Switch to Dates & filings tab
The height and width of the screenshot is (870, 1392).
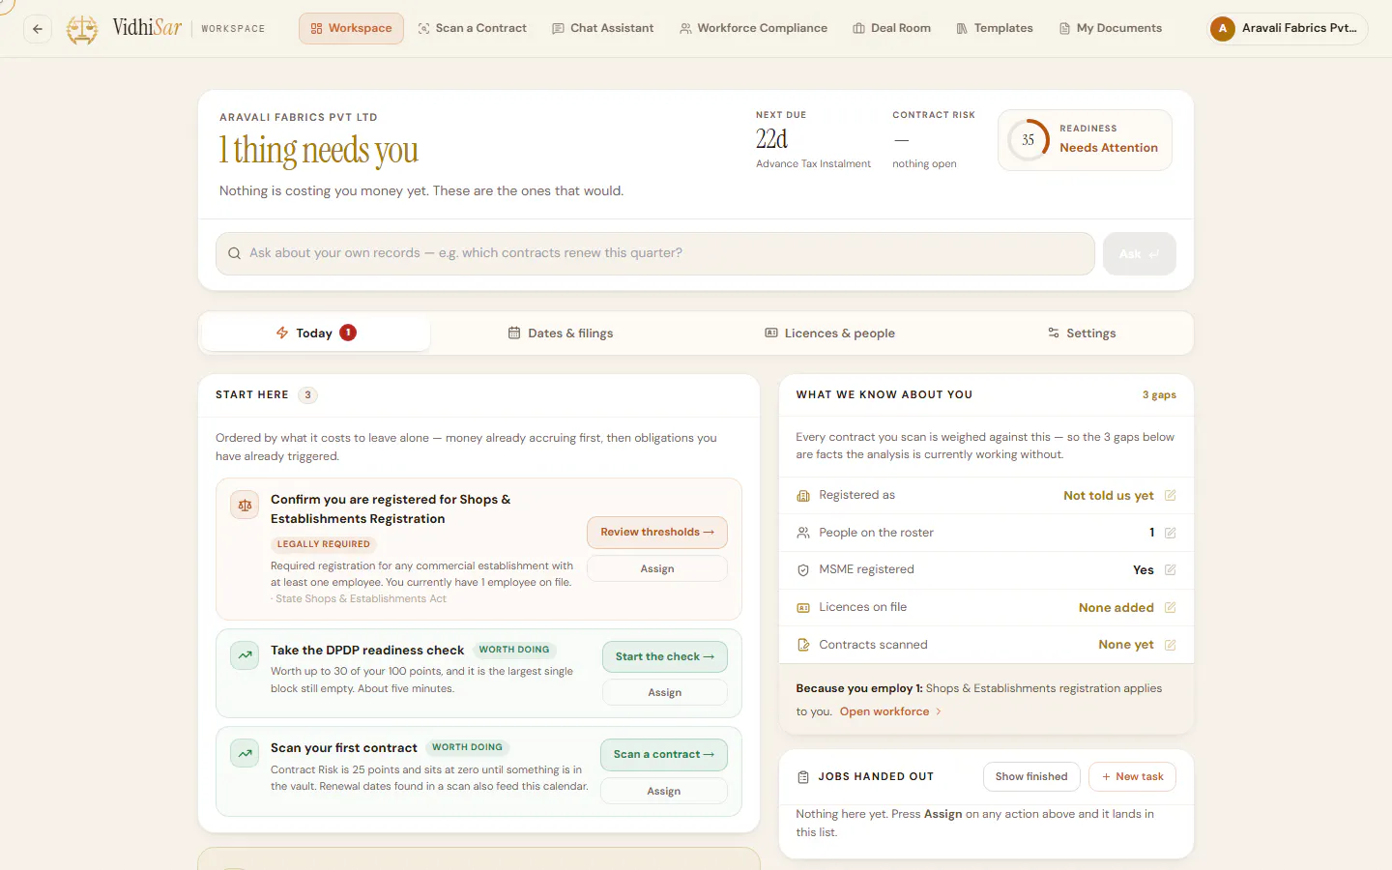tap(561, 333)
